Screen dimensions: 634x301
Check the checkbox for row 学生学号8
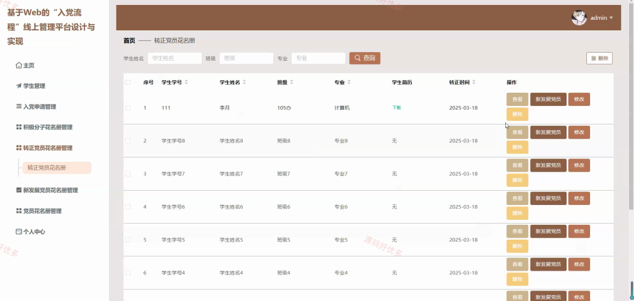tap(128, 141)
